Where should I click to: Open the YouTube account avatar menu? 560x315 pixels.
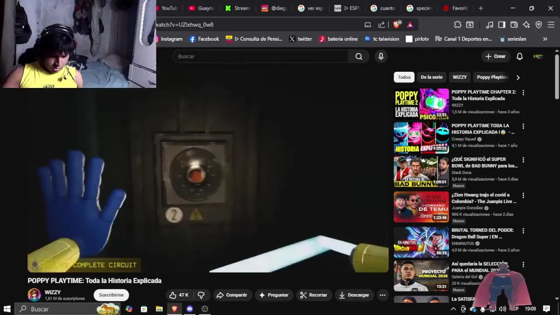(x=539, y=56)
